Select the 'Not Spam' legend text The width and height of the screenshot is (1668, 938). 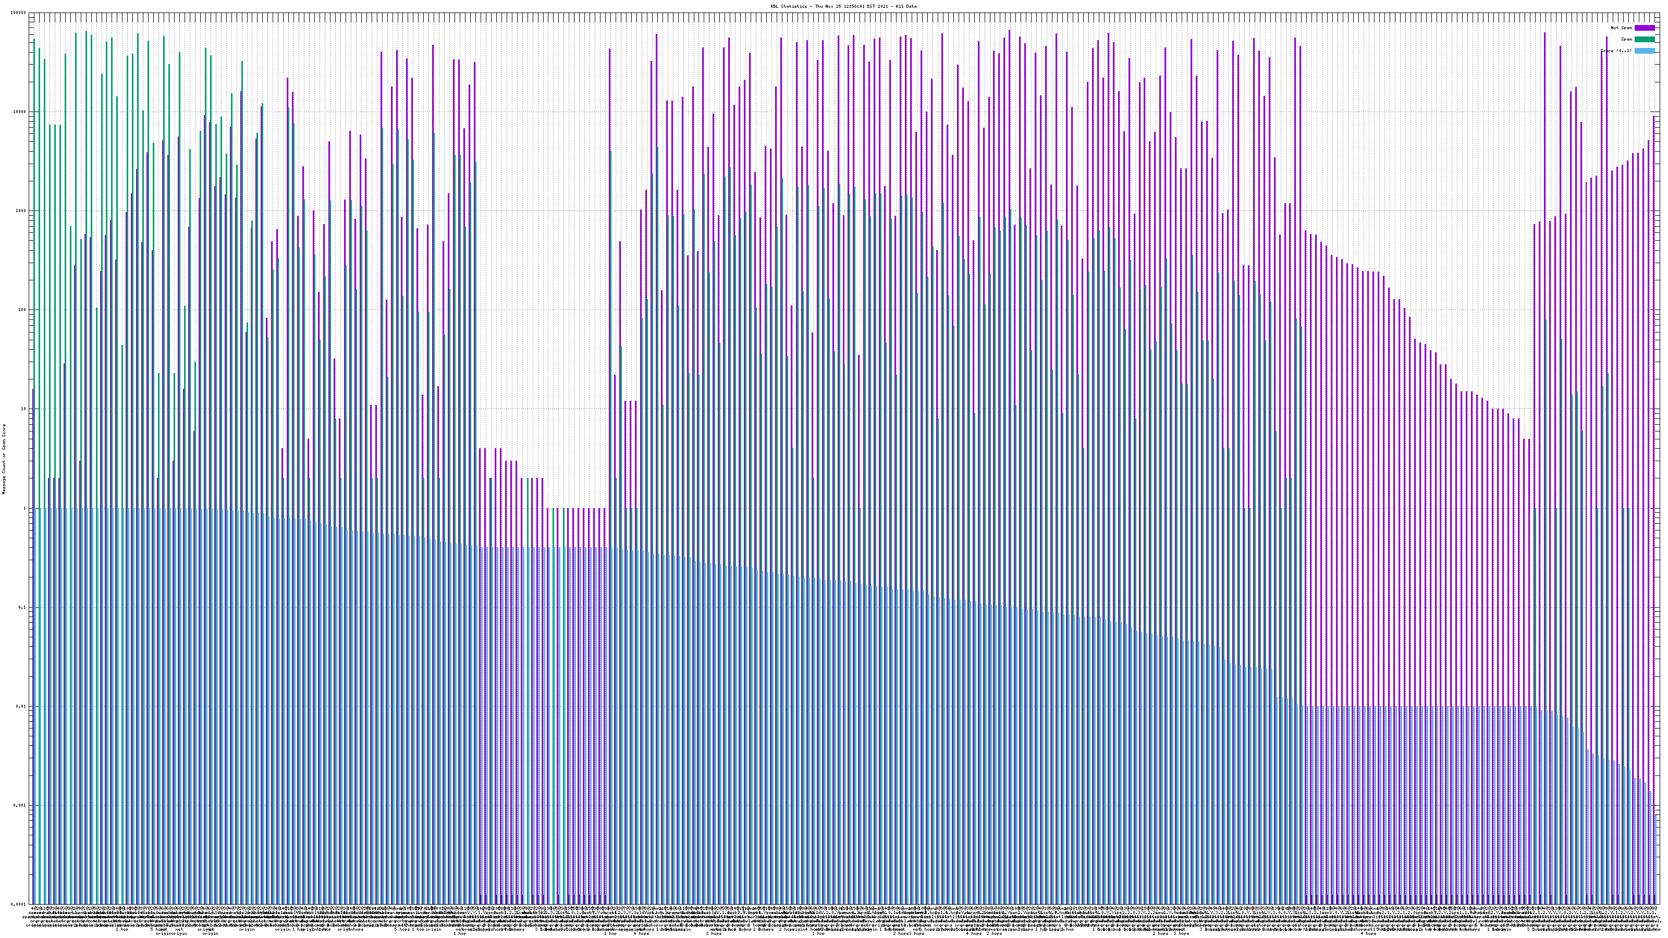tap(1622, 28)
